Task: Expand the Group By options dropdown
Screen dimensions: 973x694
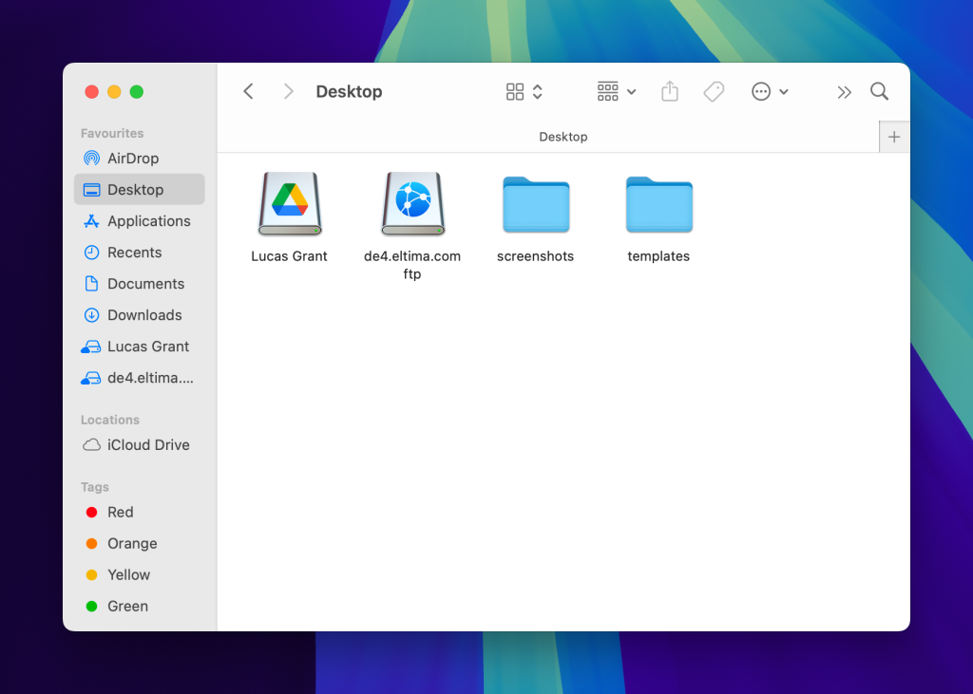Action: pos(617,91)
